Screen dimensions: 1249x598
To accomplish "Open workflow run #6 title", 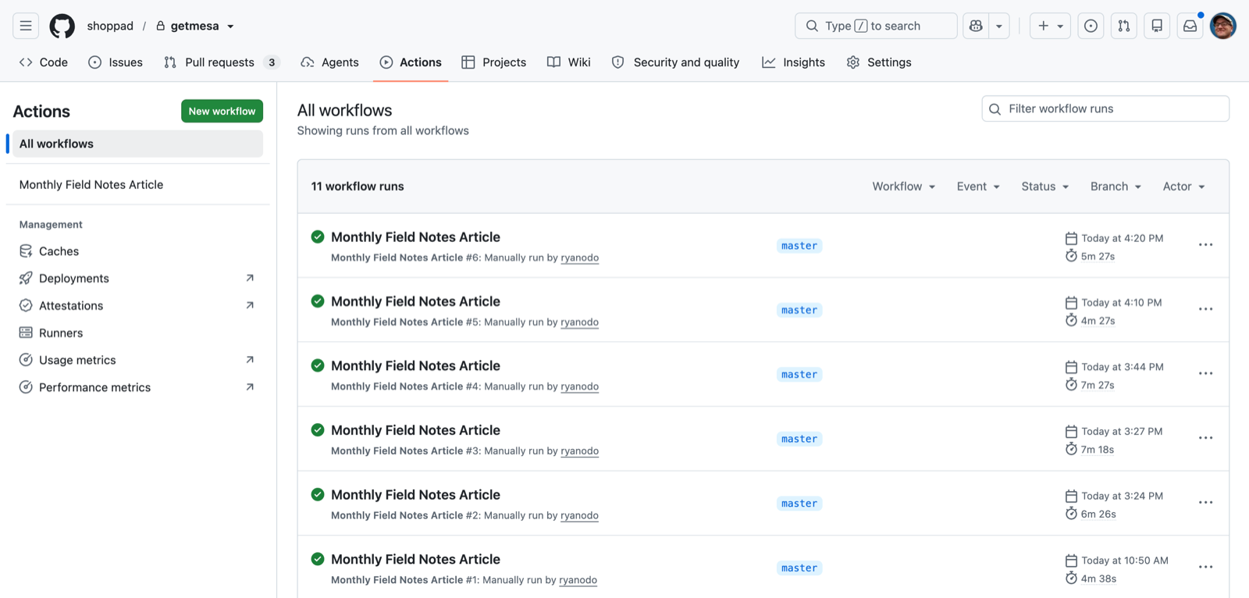I will [x=415, y=237].
